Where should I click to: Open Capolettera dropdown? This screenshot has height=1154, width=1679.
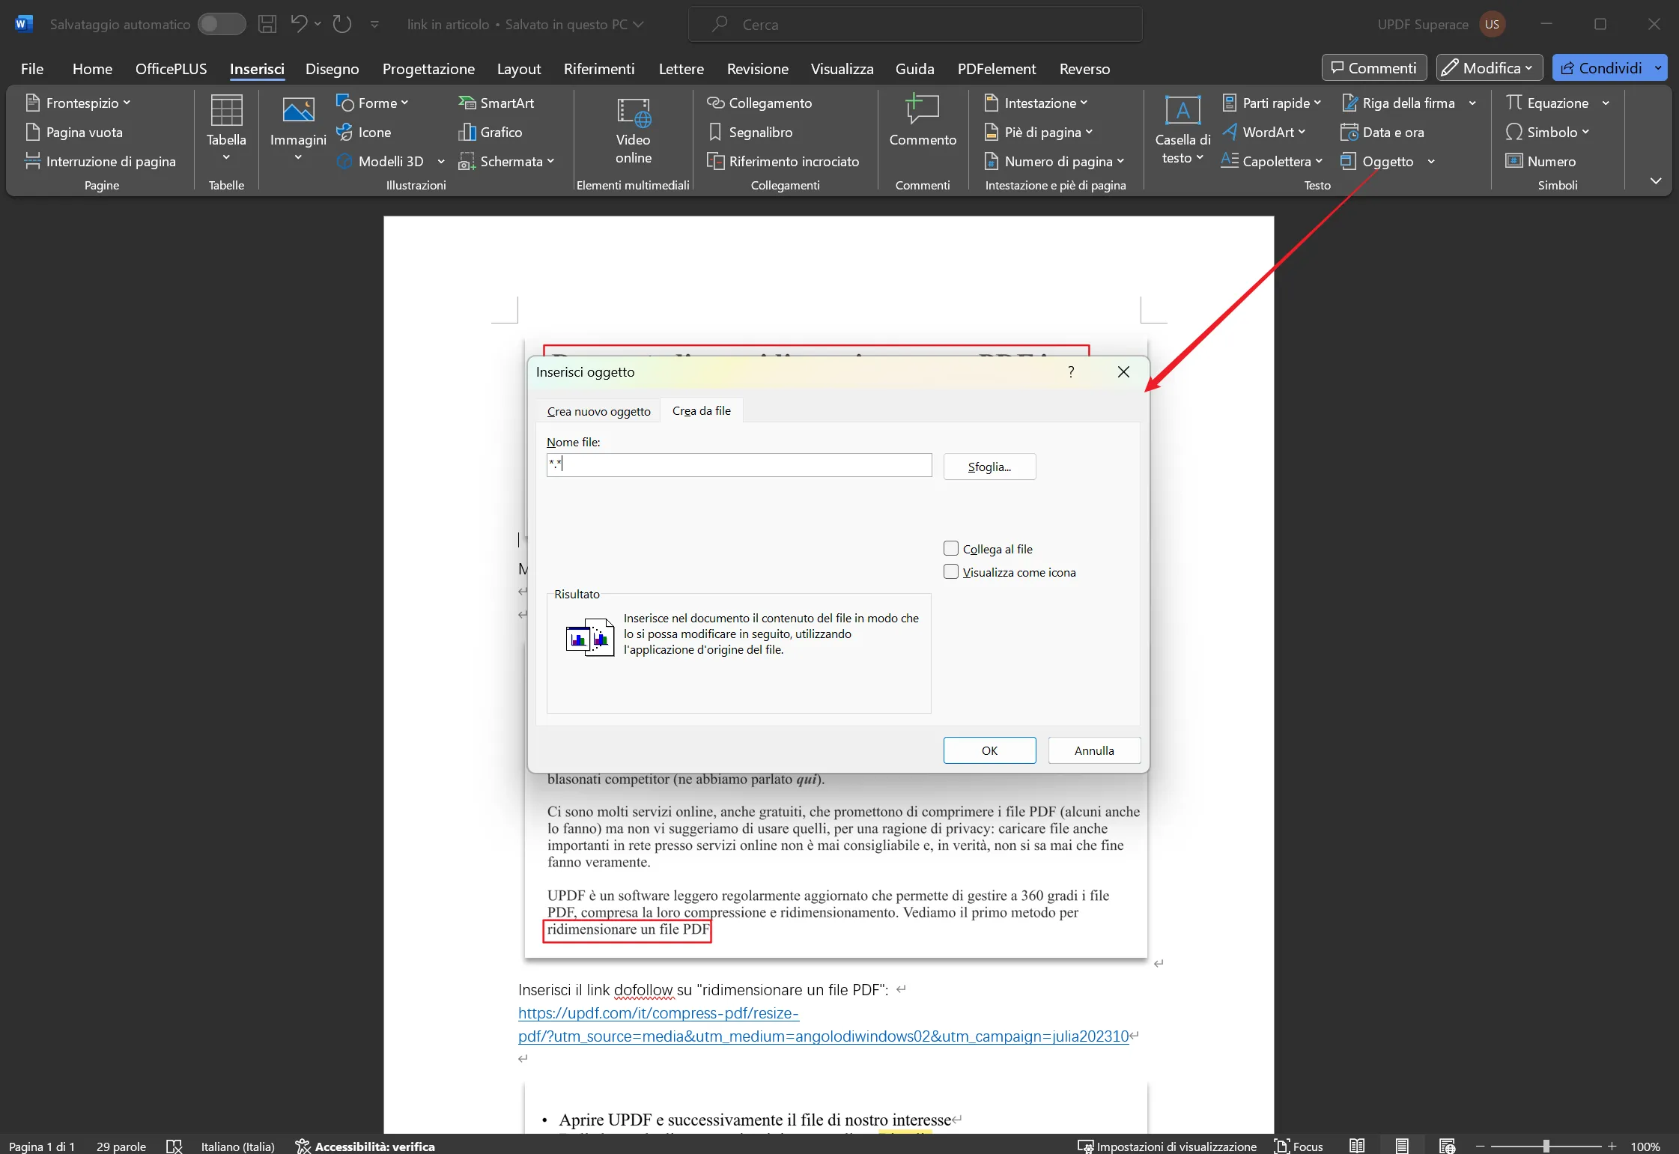coord(1319,161)
